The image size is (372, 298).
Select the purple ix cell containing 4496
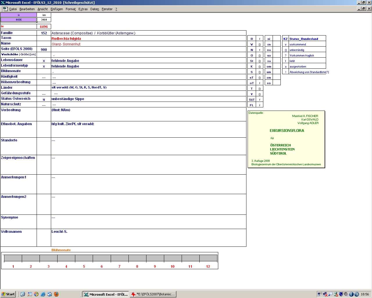[19, 20]
